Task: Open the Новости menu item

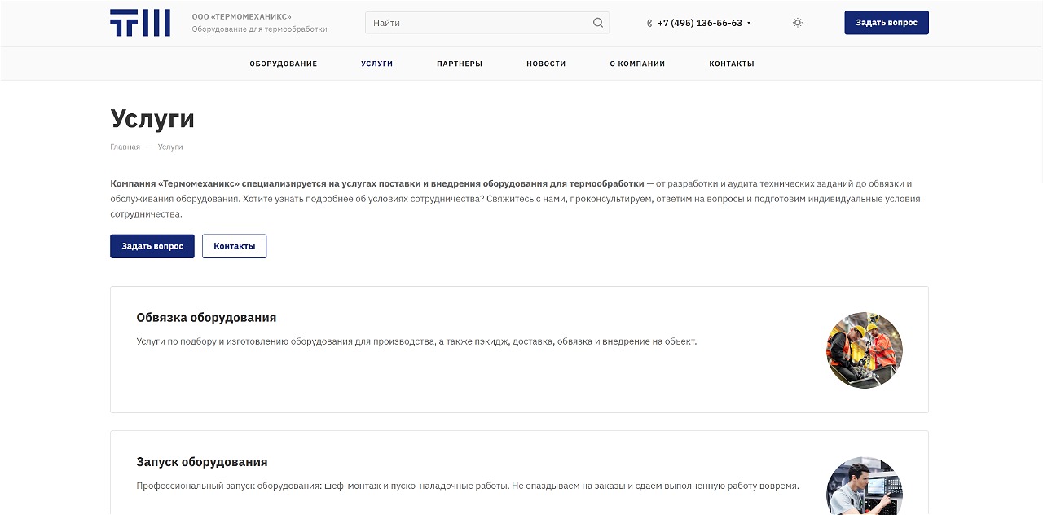Action: [x=546, y=64]
